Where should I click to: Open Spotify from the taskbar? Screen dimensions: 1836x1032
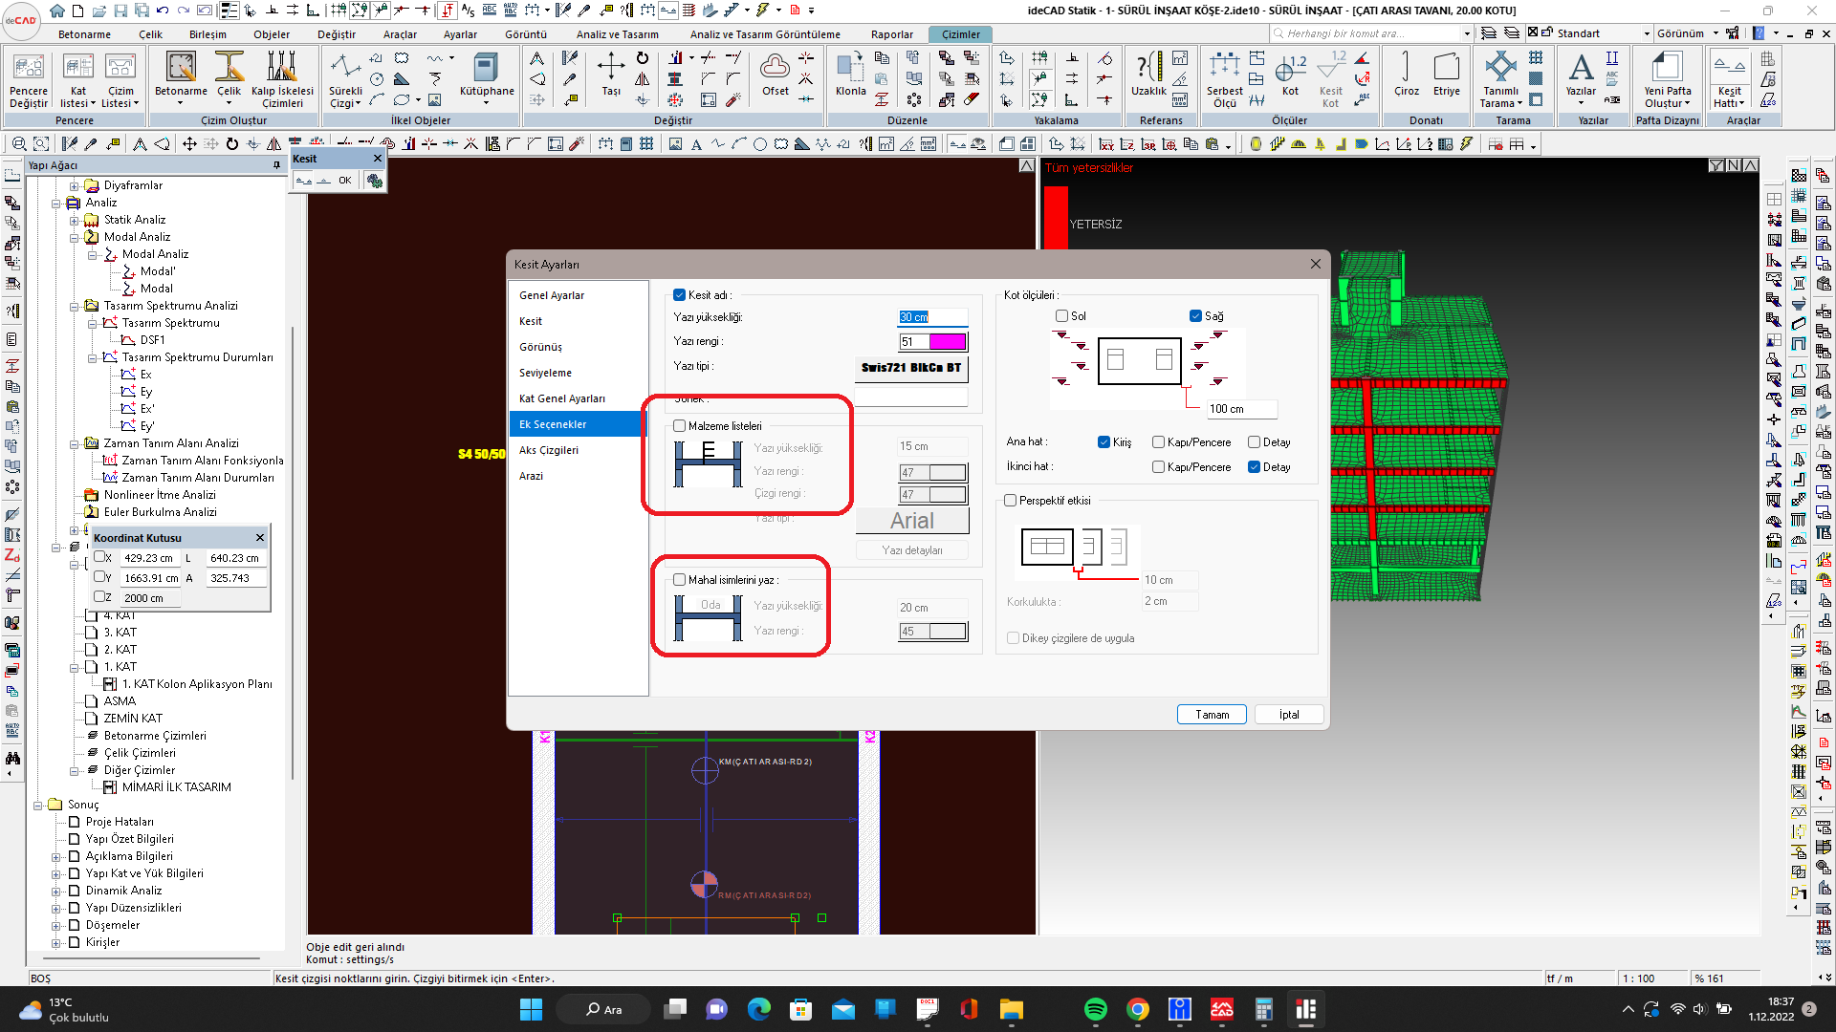pyautogui.click(x=1095, y=1009)
